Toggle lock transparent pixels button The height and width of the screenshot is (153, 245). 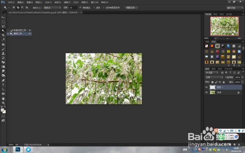pyautogui.click(x=212, y=82)
